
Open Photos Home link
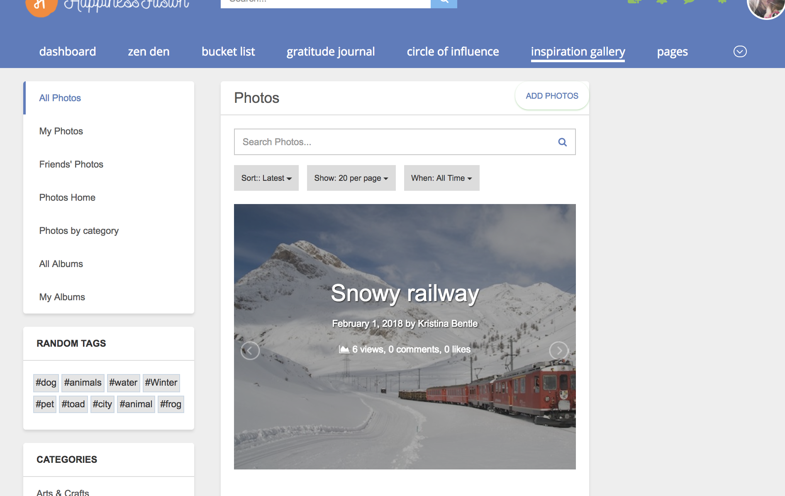tap(109, 197)
